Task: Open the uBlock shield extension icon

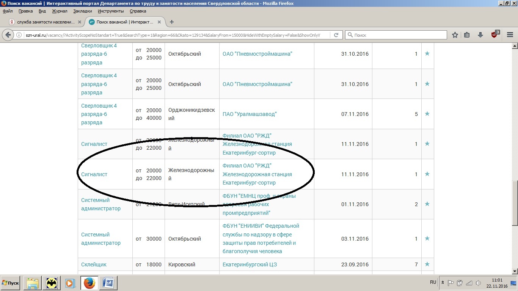Action: 494,34
